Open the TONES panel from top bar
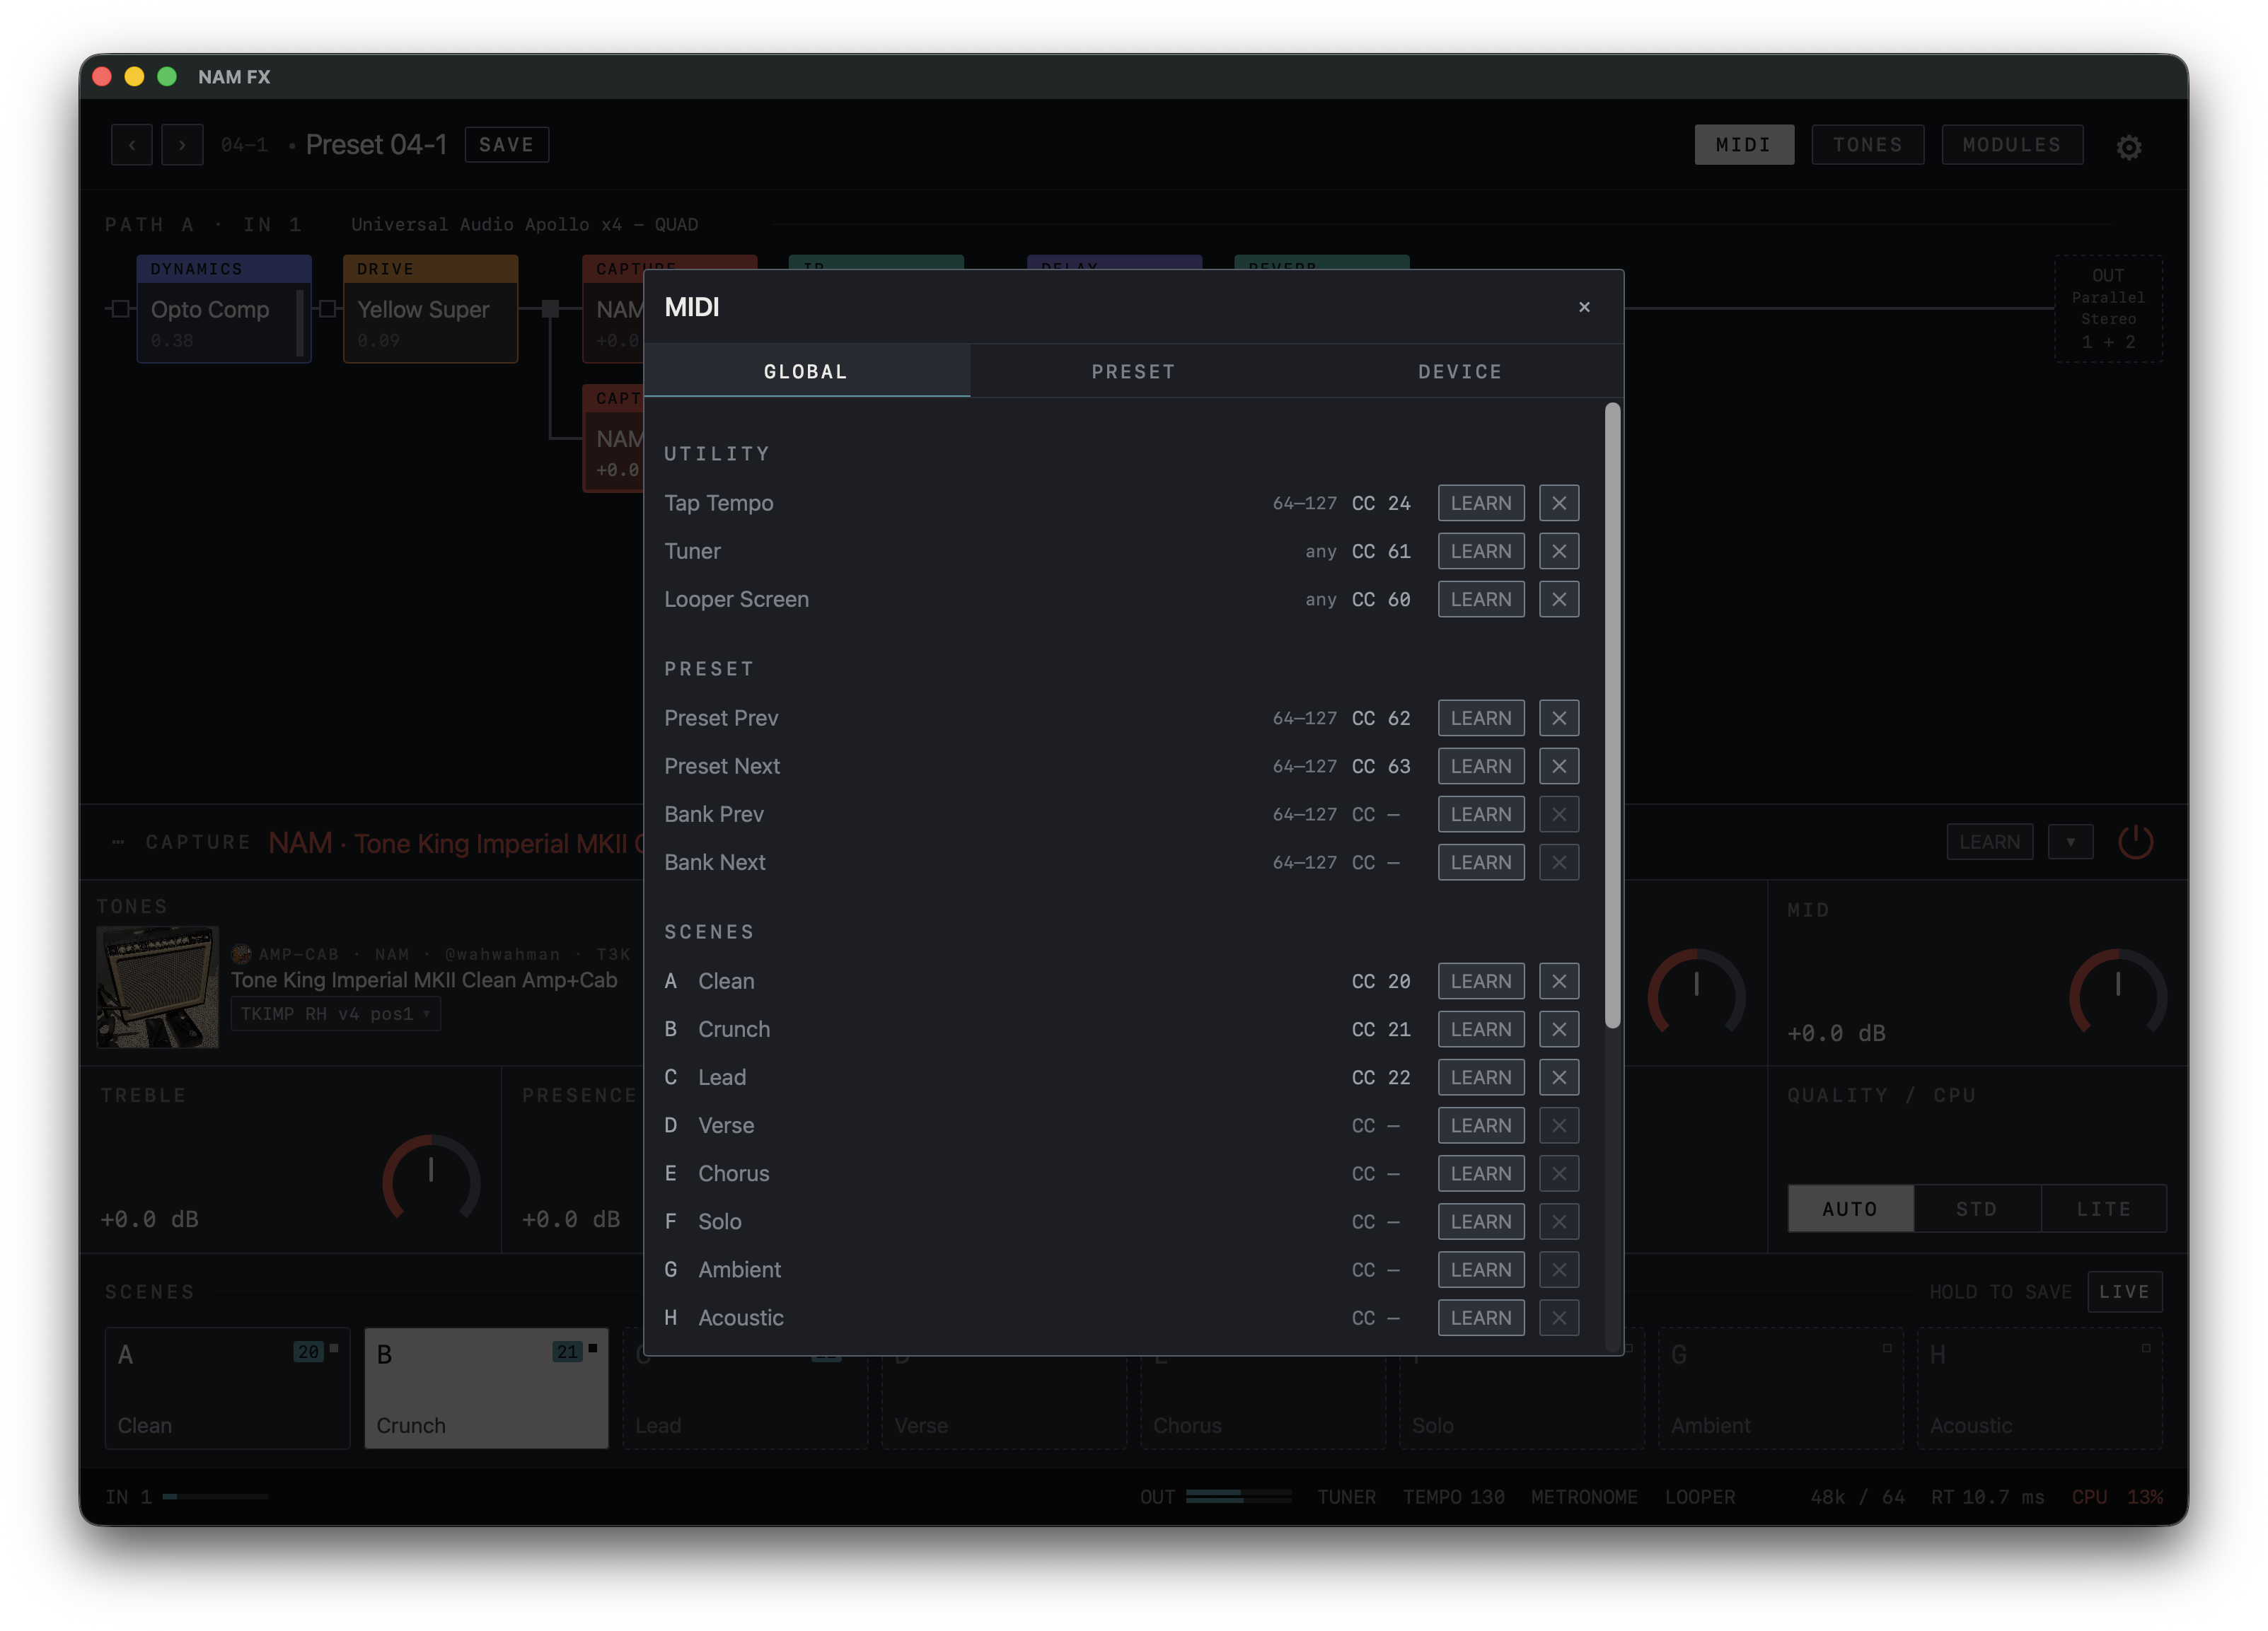Image resolution: width=2268 pixels, height=1631 pixels. 1867,145
